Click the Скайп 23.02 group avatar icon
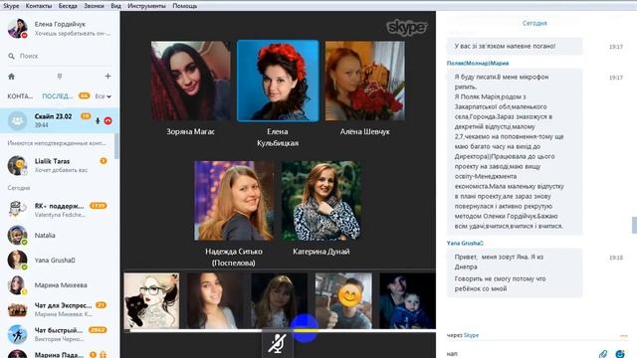This screenshot has height=358, width=637. [x=18, y=120]
